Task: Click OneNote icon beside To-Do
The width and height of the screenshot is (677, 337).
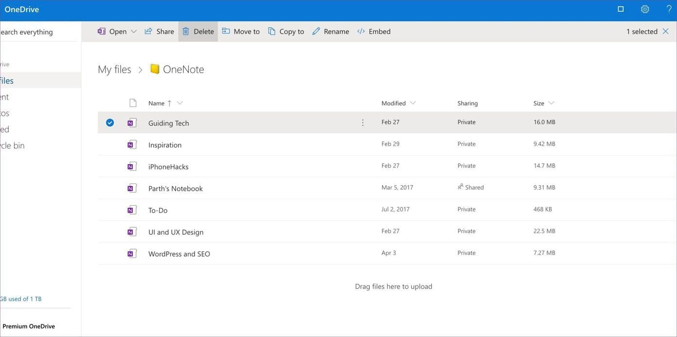Action: (132, 210)
